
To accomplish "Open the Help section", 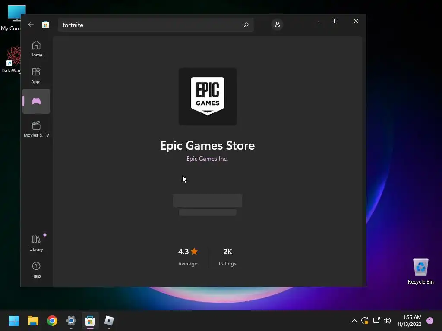I will click(x=36, y=270).
